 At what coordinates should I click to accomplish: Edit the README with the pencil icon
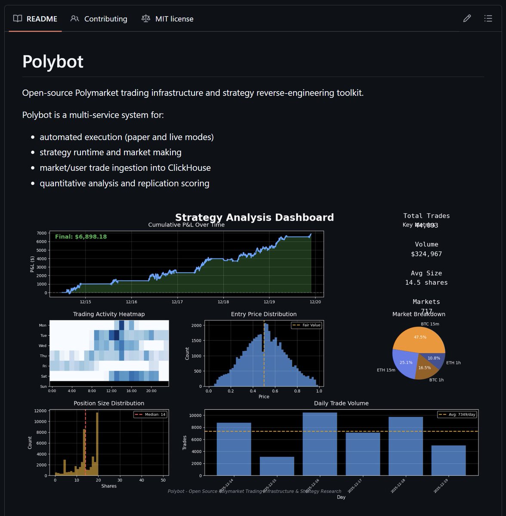467,18
